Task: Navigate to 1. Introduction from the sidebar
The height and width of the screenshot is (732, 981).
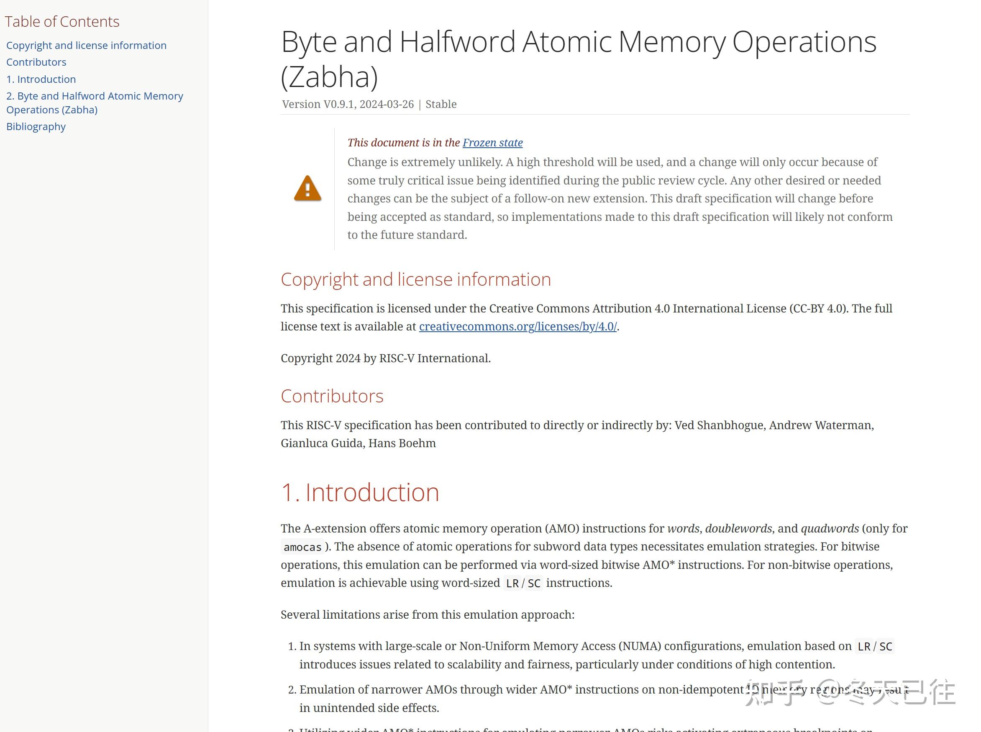Action: 41,79
